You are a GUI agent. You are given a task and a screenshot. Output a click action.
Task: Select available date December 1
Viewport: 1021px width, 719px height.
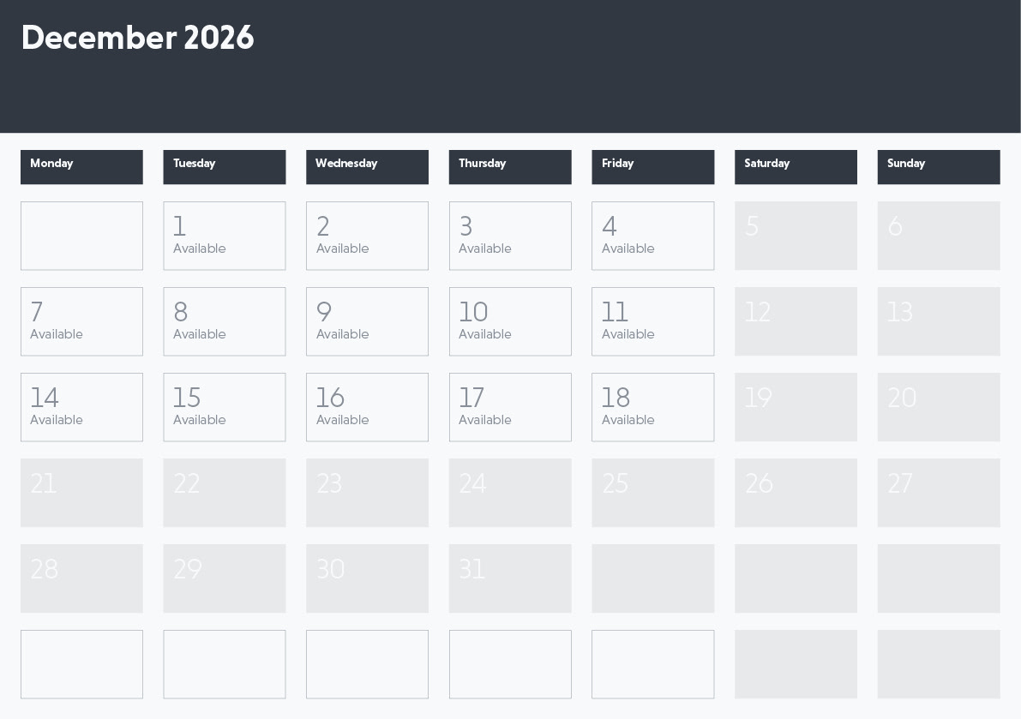click(225, 236)
